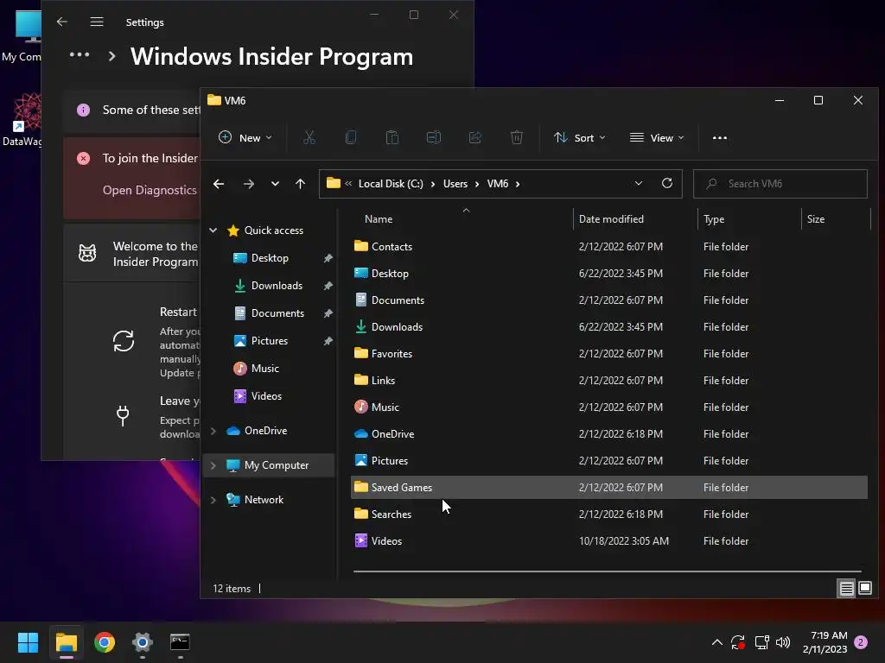Switch to large thumbnails view icon

point(864,589)
